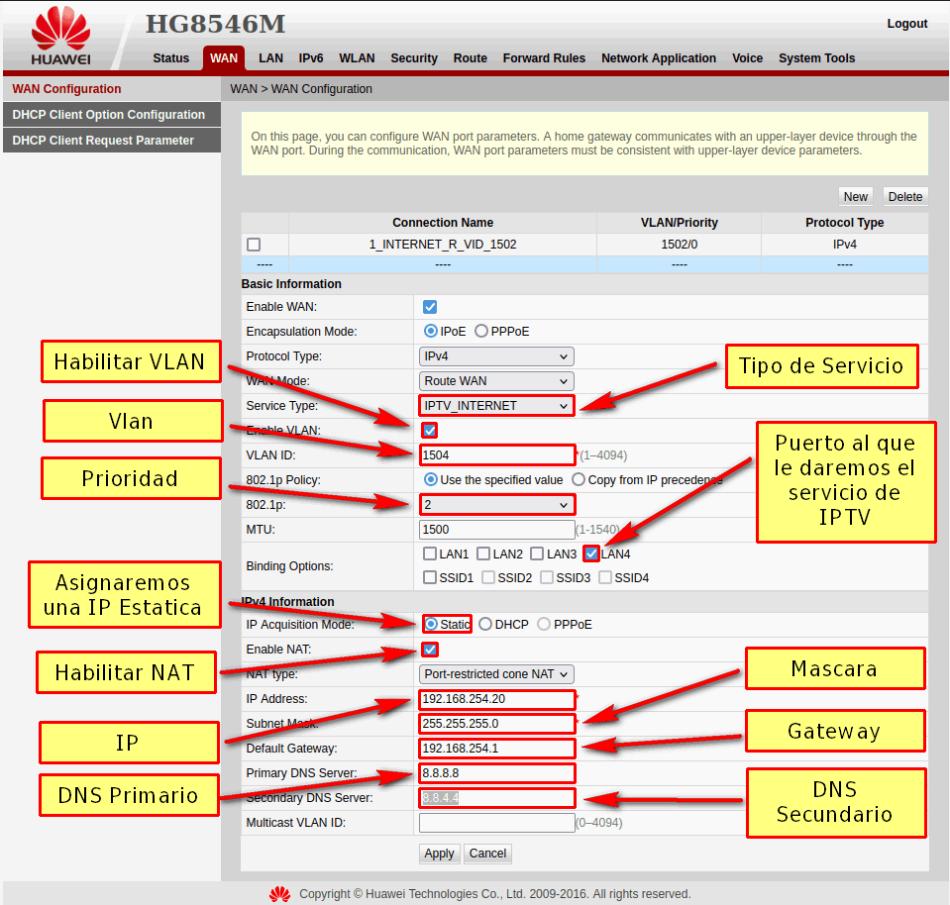Check the SSID4 binding option
Screen dimensions: 950x905
pyautogui.click(x=604, y=578)
